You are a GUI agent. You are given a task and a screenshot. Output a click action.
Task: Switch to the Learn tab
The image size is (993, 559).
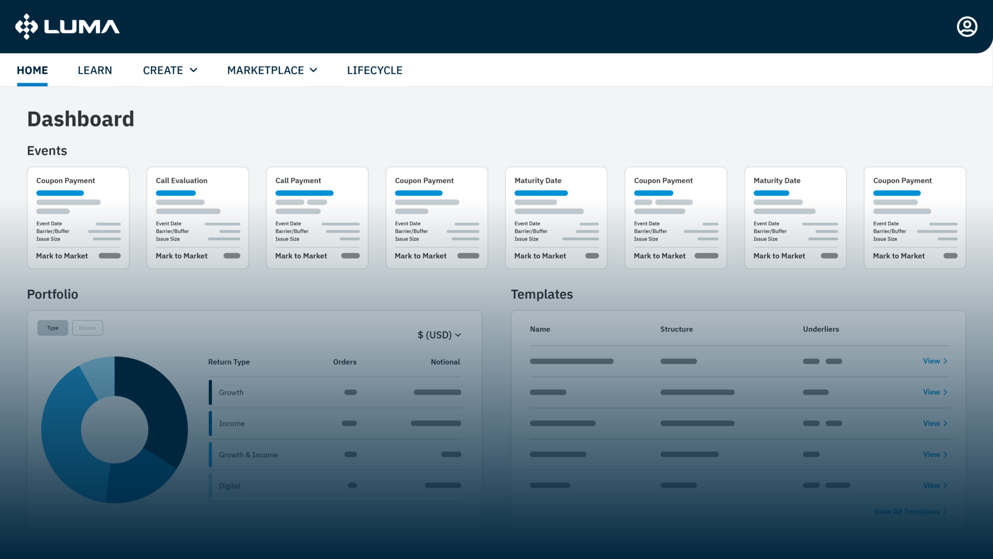click(95, 70)
